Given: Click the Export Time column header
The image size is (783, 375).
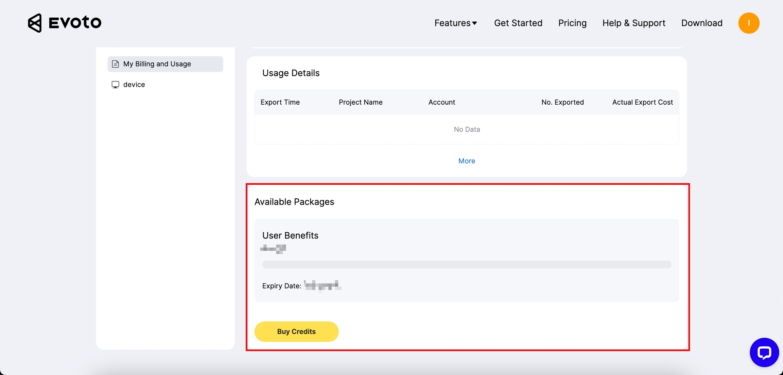Looking at the screenshot, I should 280,102.
